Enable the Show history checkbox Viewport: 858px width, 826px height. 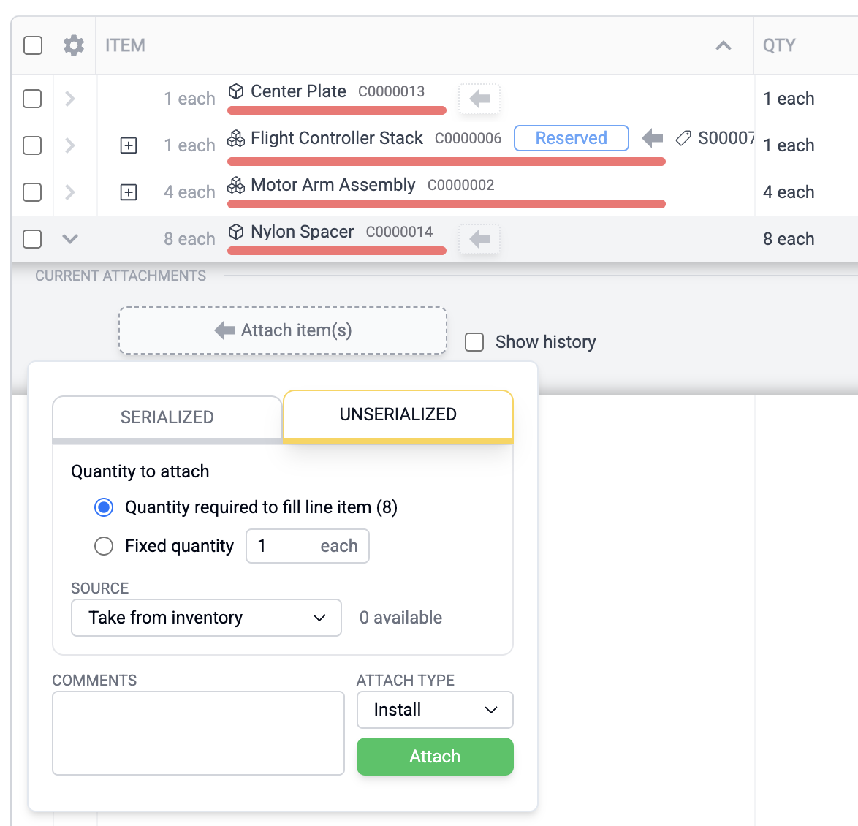pyautogui.click(x=474, y=341)
